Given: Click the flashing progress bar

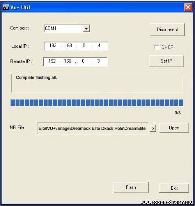Looking at the screenshot, I should click(x=97, y=103).
